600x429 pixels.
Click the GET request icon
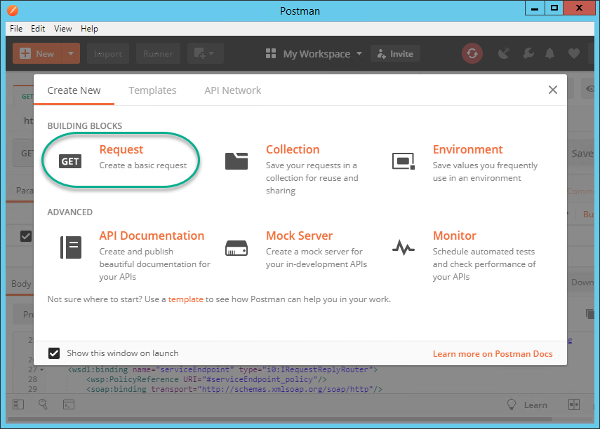70,161
